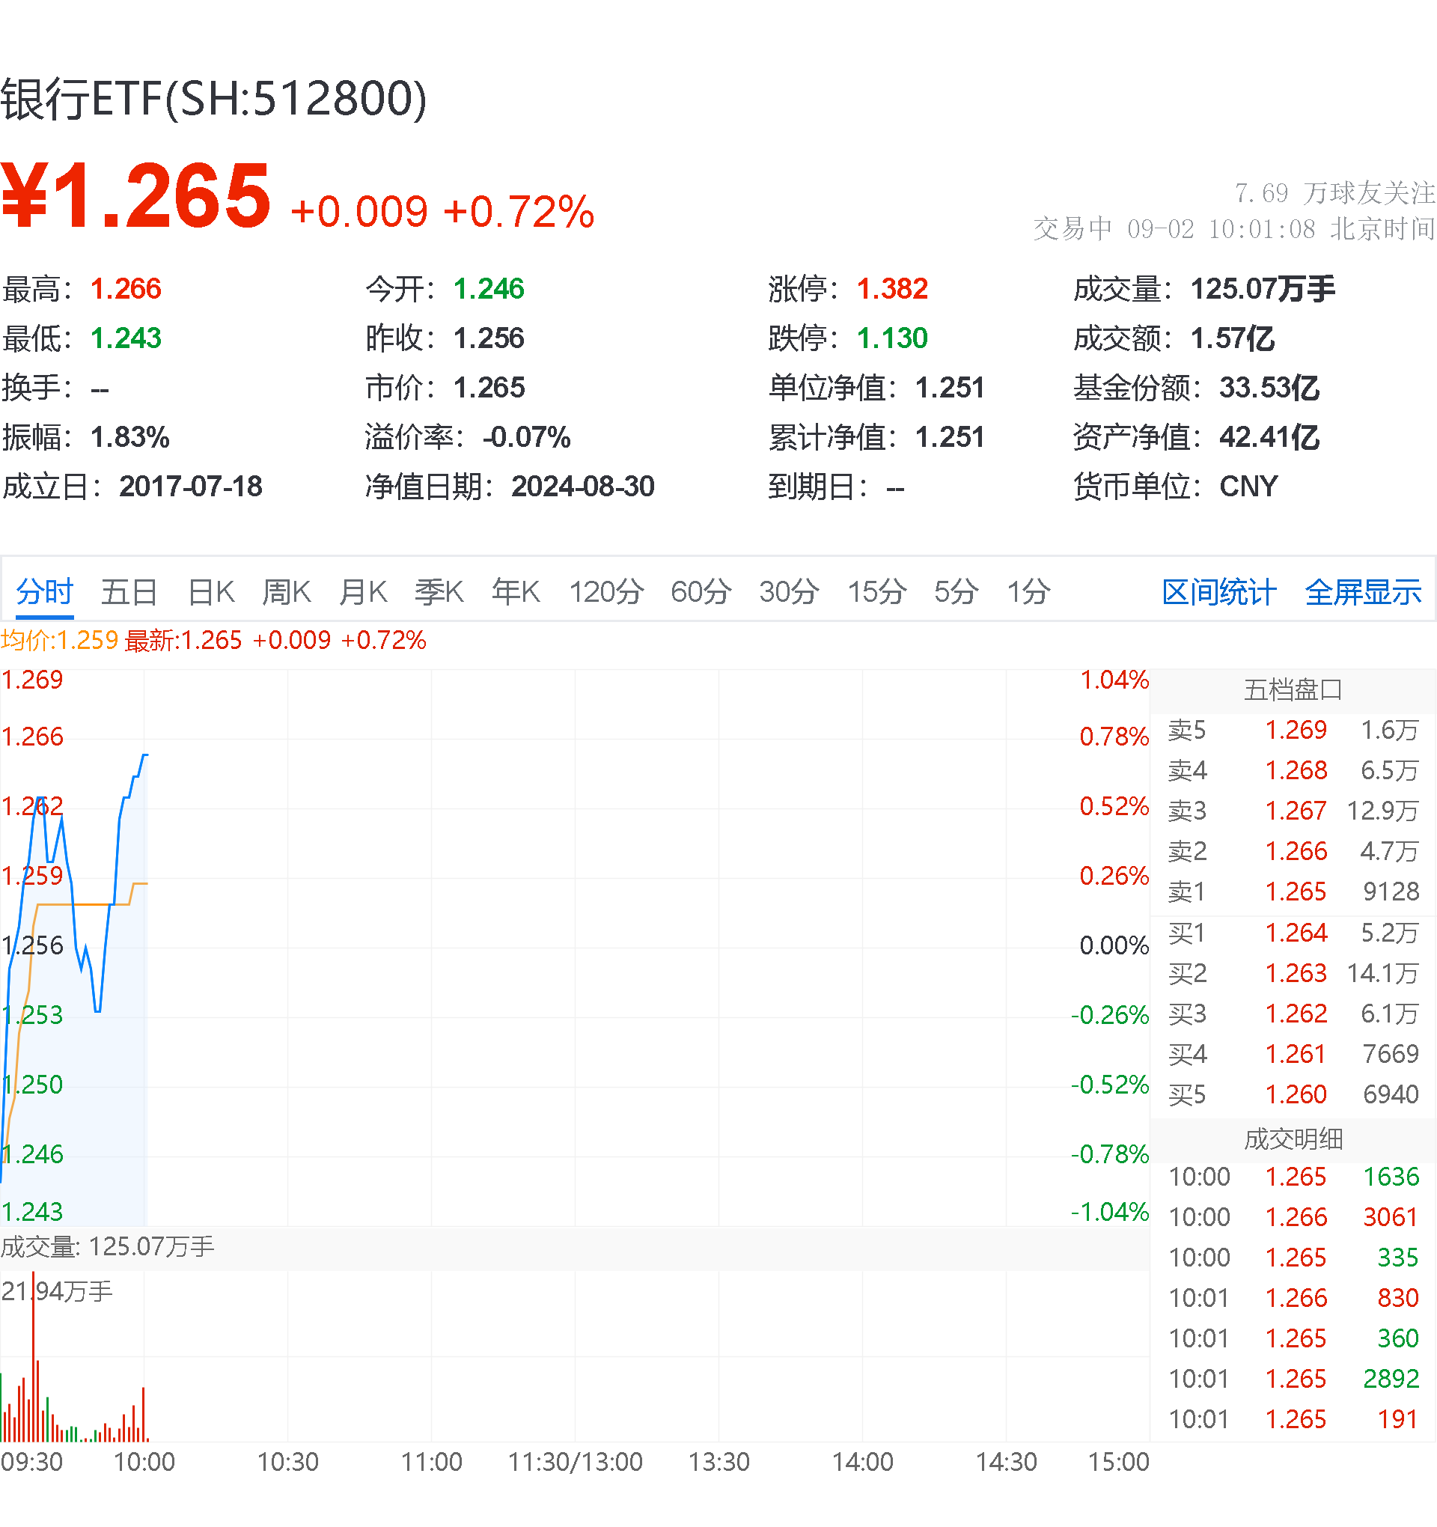Click the 五档盘口 panel header
This screenshot has height=1527, width=1437.
click(1293, 689)
